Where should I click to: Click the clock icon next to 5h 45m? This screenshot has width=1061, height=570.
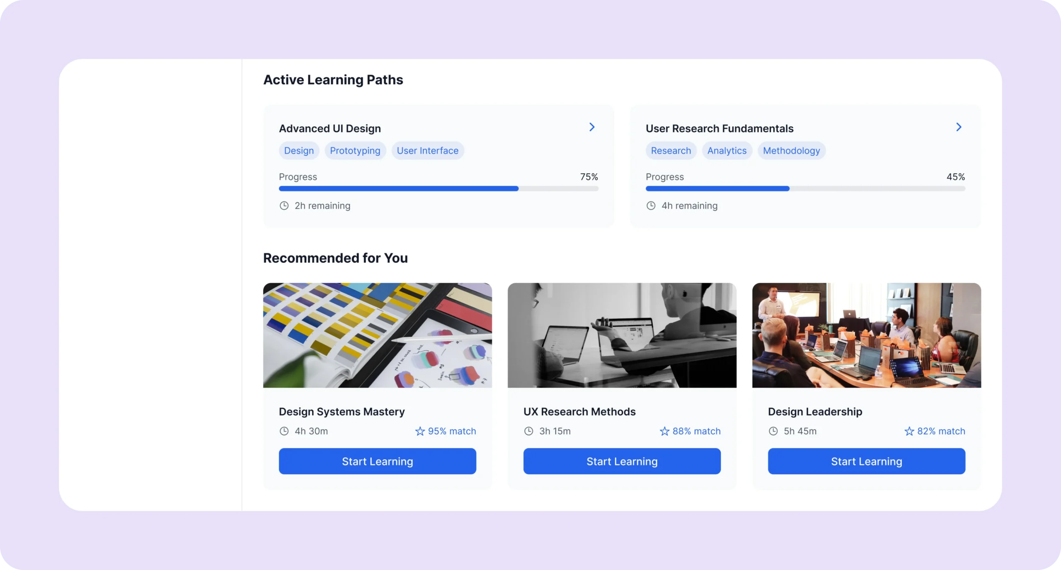click(x=773, y=431)
